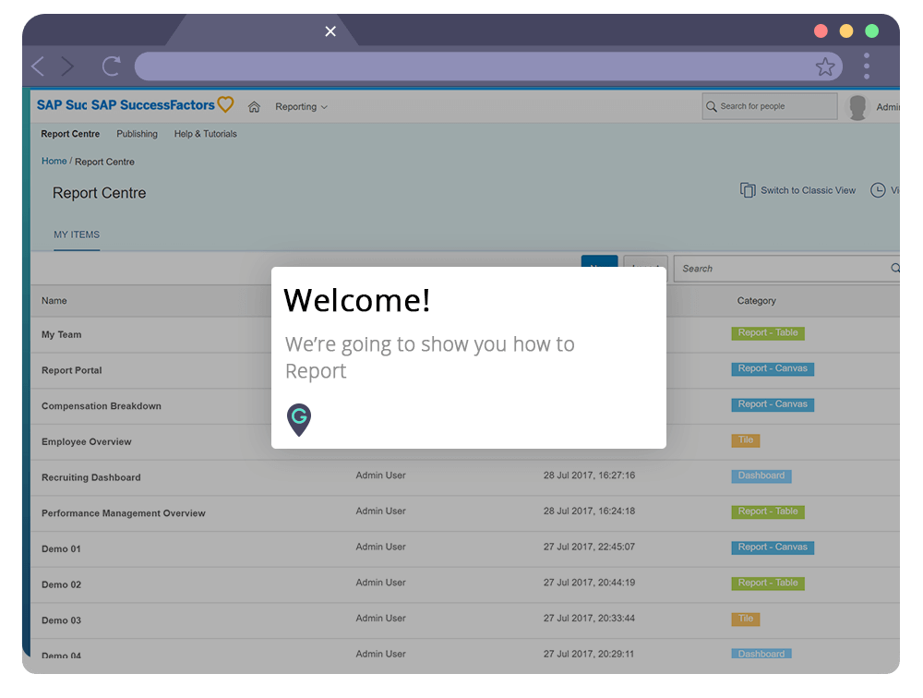
Task: Click the bookmark star in the address bar
Action: coord(824,66)
